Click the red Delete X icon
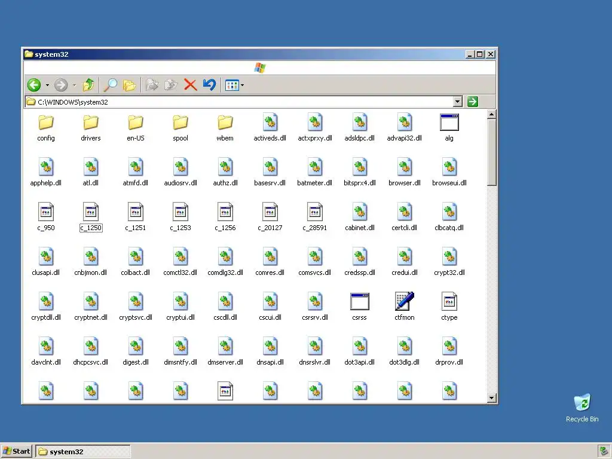 coord(191,85)
